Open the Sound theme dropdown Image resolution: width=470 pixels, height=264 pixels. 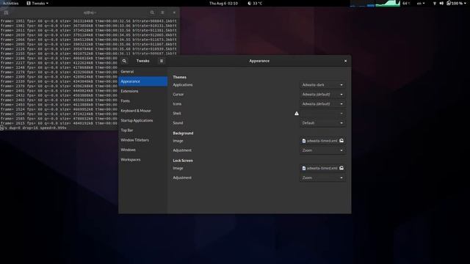point(322,123)
